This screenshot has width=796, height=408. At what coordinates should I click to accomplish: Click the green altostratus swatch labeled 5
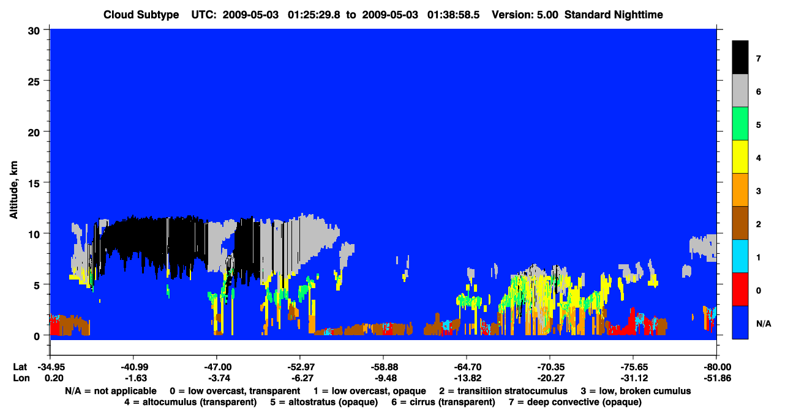pyautogui.click(x=740, y=124)
